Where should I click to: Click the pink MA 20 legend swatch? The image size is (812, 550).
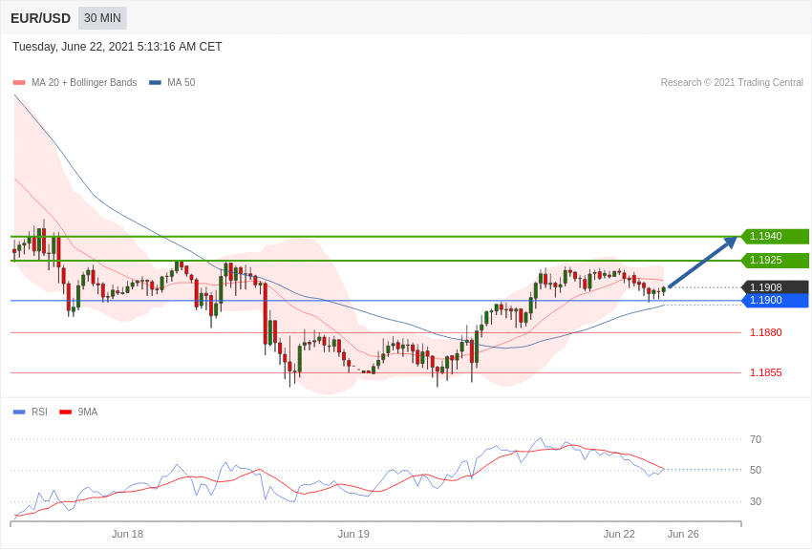[19, 82]
